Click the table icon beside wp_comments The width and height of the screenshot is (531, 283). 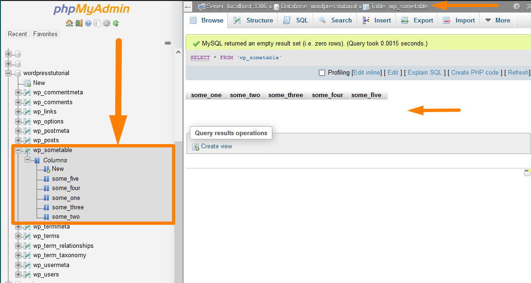(28, 102)
